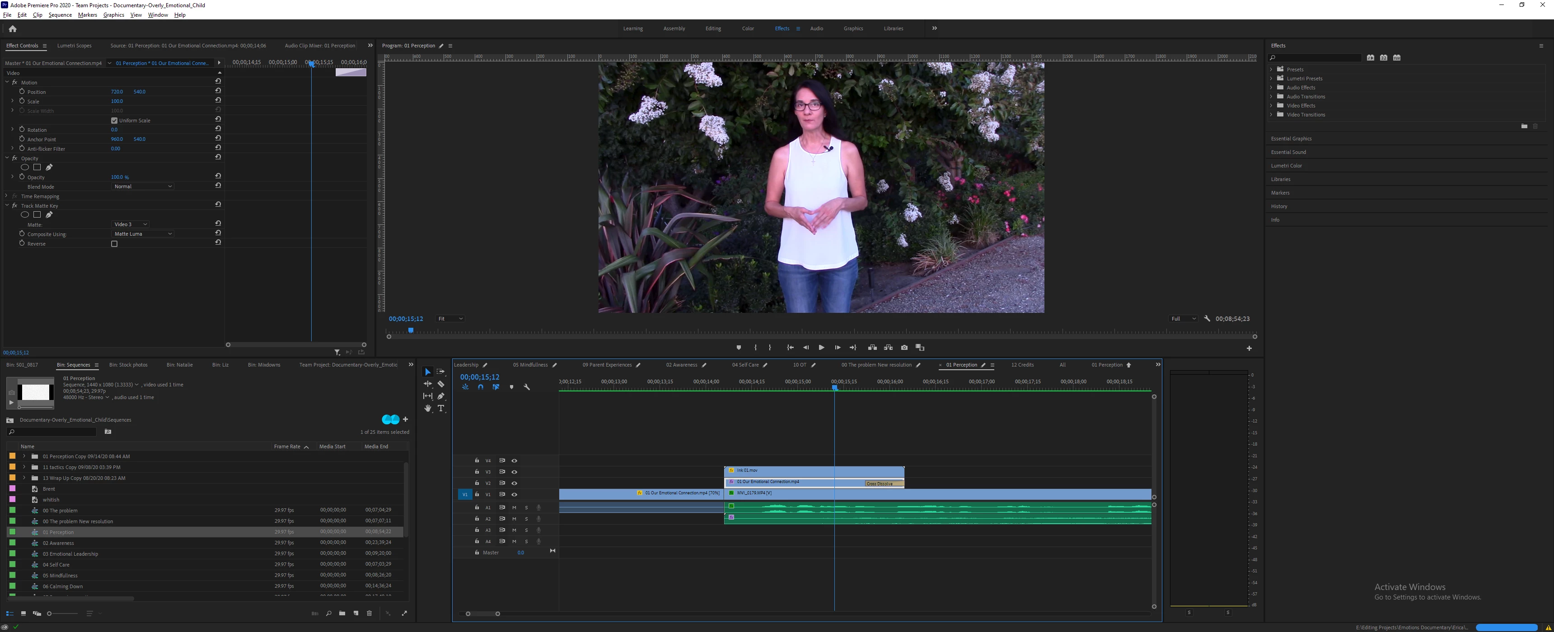This screenshot has height=632, width=1554.
Task: Play the program monitor
Action: (821, 347)
